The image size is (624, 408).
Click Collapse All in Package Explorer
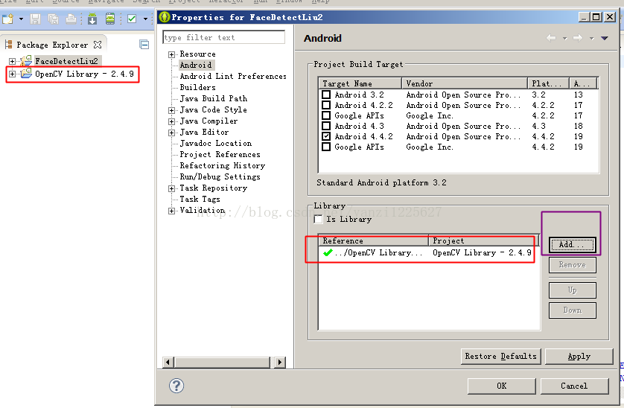click(144, 45)
